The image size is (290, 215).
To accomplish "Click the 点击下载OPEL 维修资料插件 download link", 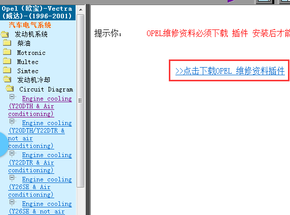I will [x=230, y=71].
